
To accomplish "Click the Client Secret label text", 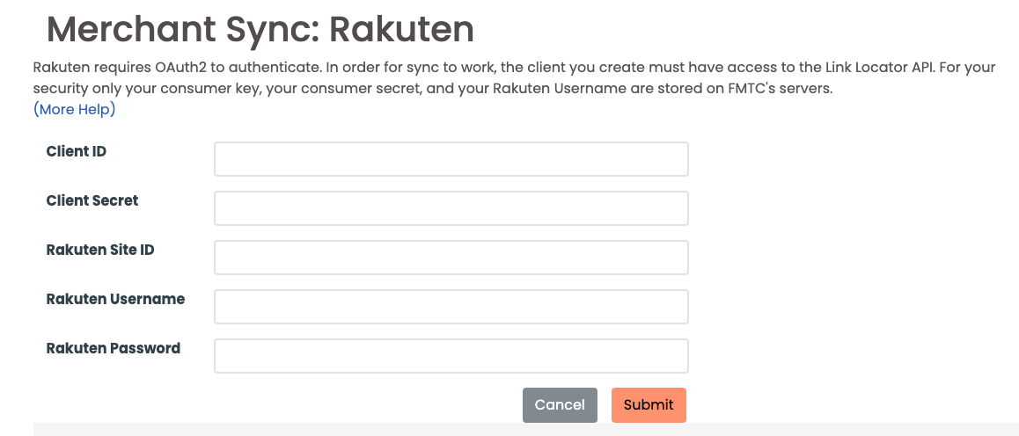I will pos(92,200).
